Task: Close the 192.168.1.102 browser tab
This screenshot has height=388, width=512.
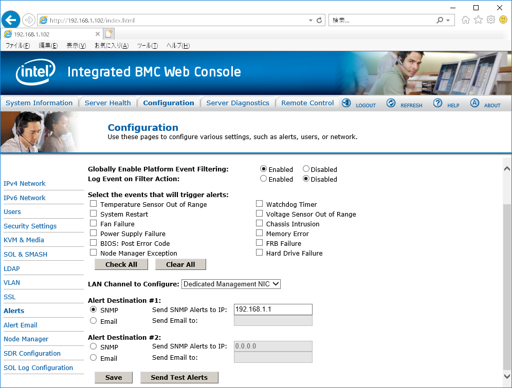Action: pos(97,34)
